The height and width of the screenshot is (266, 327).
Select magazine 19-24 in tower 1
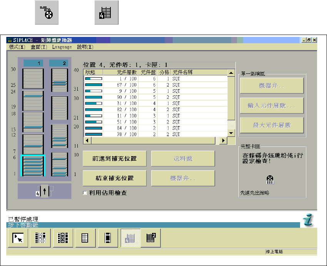pyautogui.click(x=33, y=101)
